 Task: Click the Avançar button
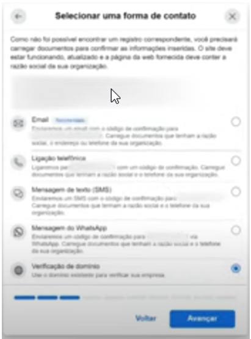[x=202, y=319]
